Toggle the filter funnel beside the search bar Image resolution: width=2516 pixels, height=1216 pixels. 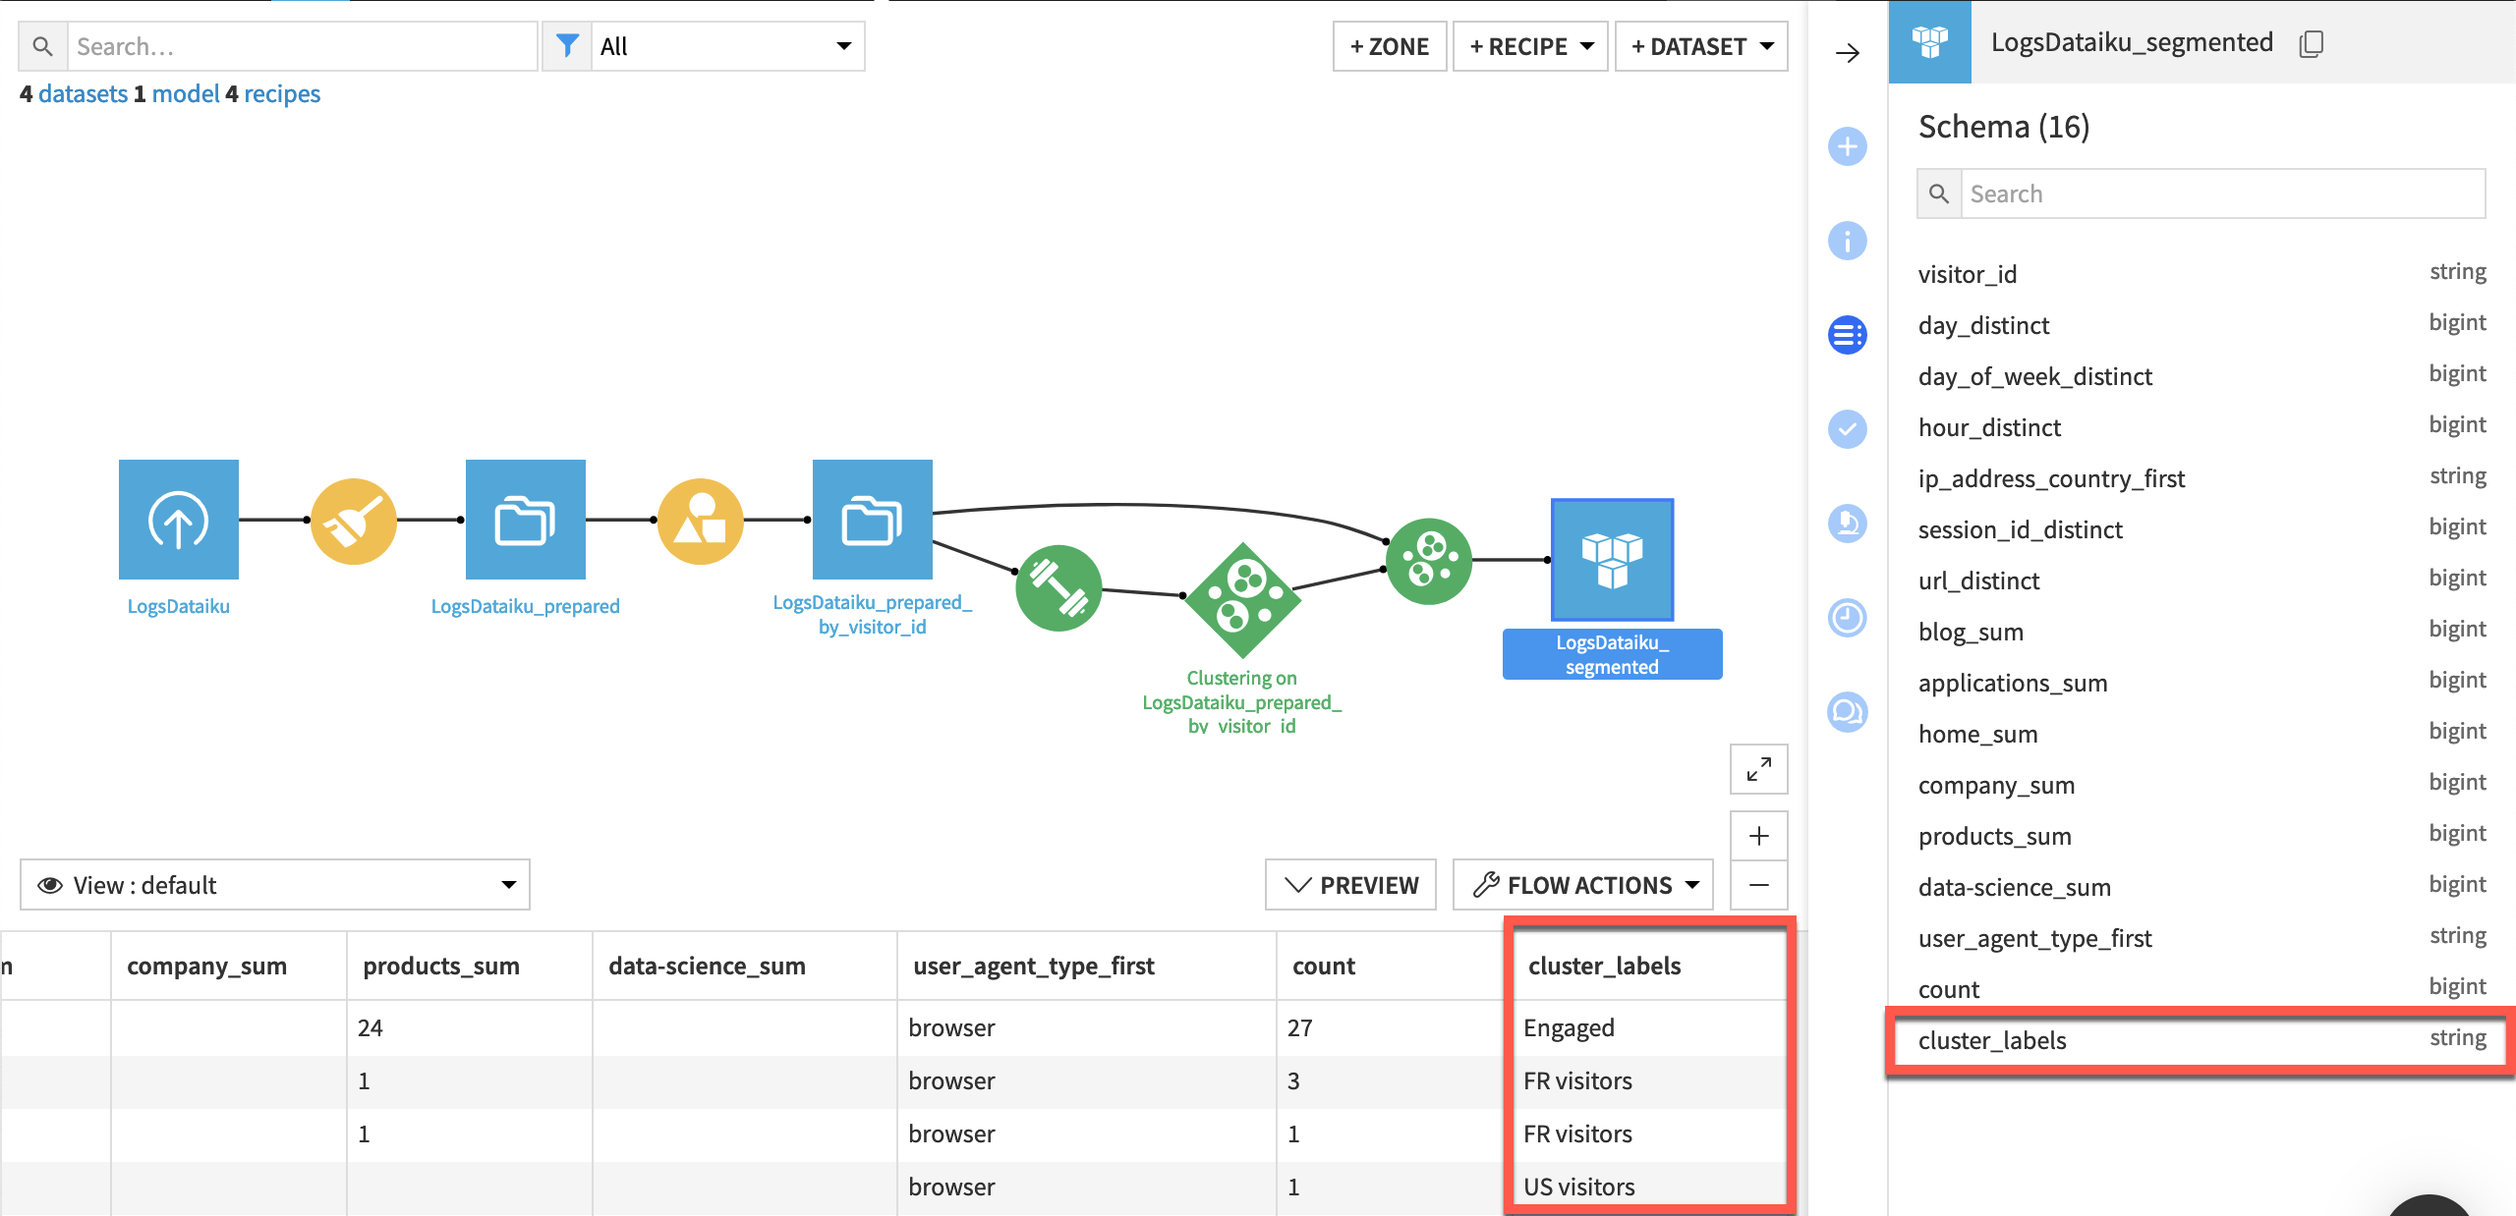pyautogui.click(x=567, y=45)
